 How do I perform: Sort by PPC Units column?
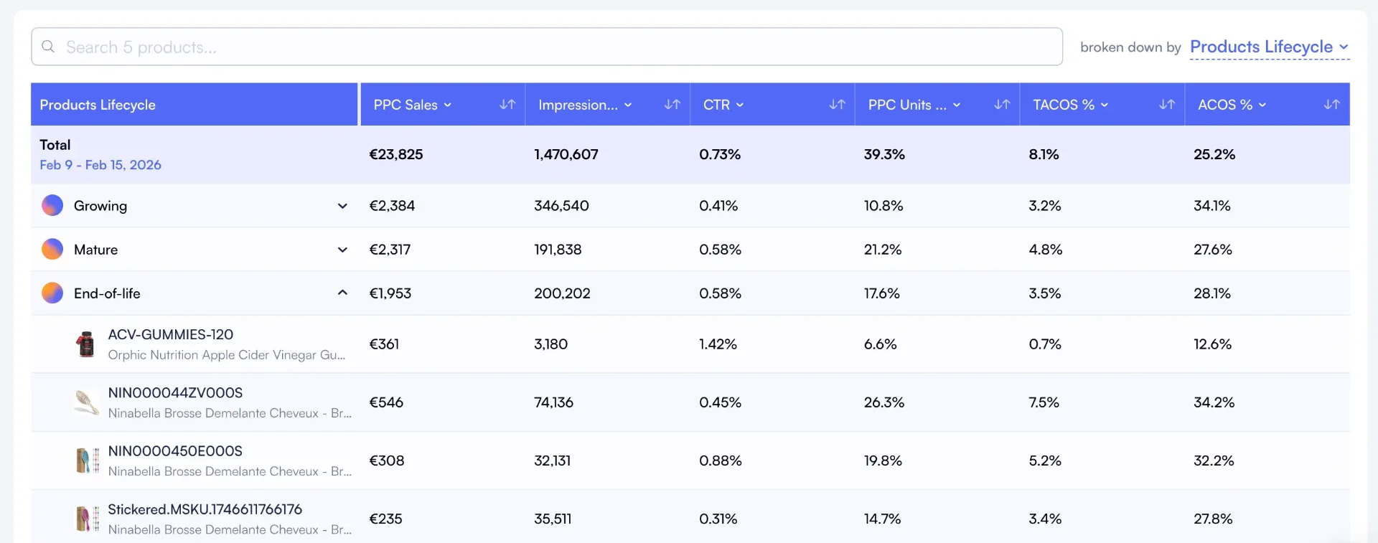1002,105
